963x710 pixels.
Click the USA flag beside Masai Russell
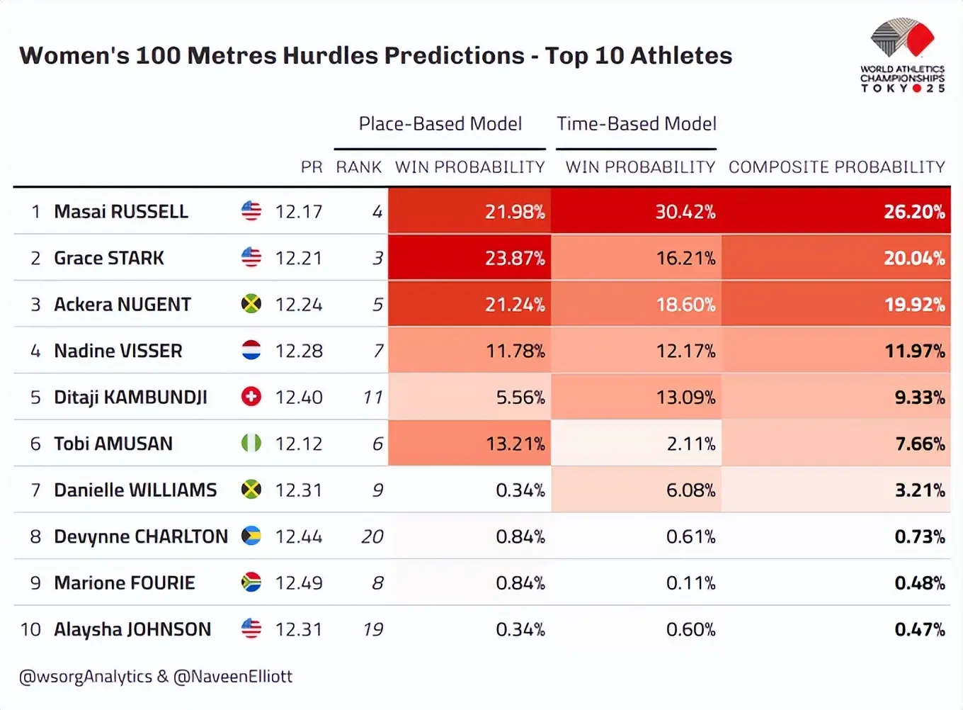click(x=251, y=211)
